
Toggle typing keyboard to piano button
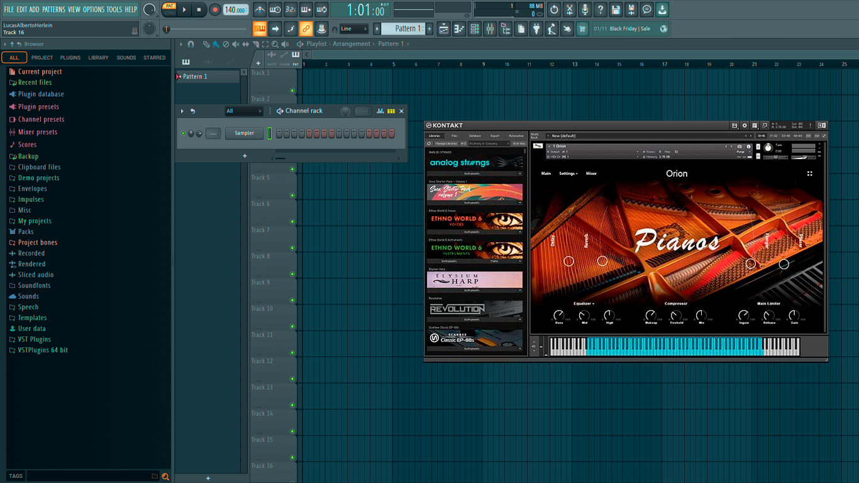click(x=260, y=29)
